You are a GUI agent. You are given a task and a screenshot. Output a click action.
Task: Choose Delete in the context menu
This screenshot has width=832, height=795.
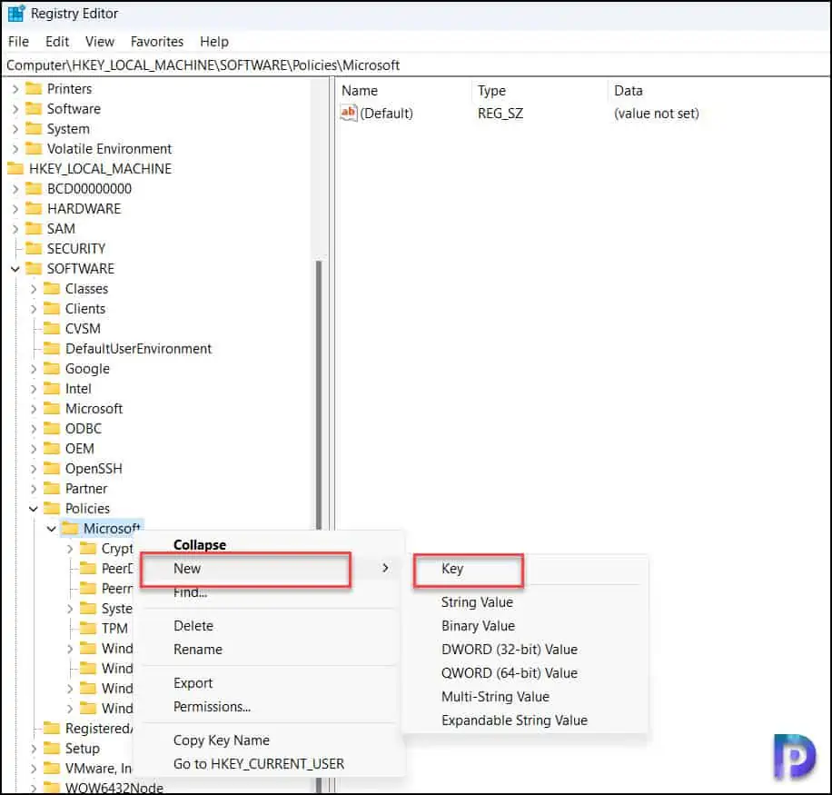pyautogui.click(x=193, y=626)
